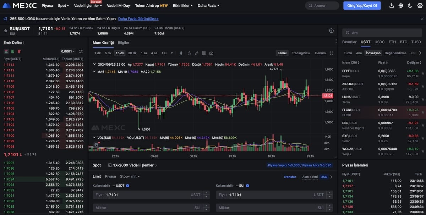
Task: Click the Giriş Yap/Kayıt Ol button
Action: coord(362,5)
